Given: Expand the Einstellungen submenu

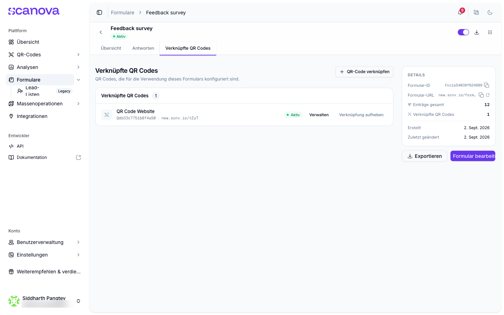Looking at the screenshot, I should point(78,255).
